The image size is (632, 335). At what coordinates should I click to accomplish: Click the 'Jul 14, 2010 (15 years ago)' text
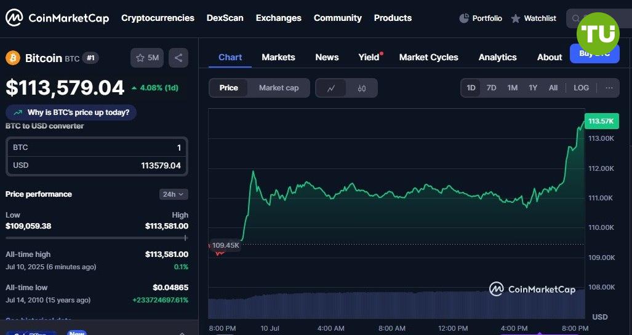[x=48, y=300]
